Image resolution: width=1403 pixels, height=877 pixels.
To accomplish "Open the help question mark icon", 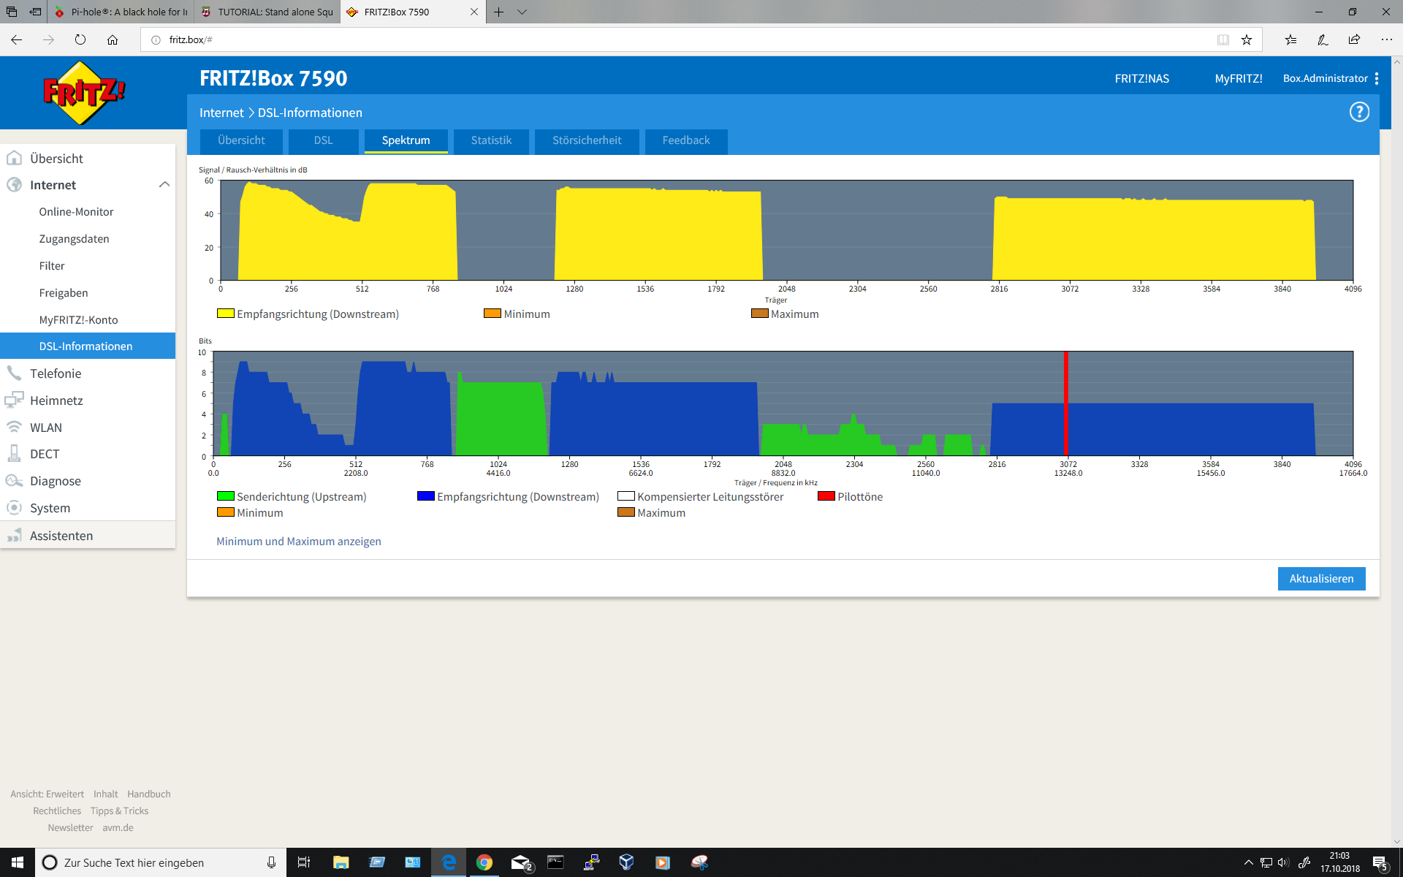I will (x=1358, y=112).
